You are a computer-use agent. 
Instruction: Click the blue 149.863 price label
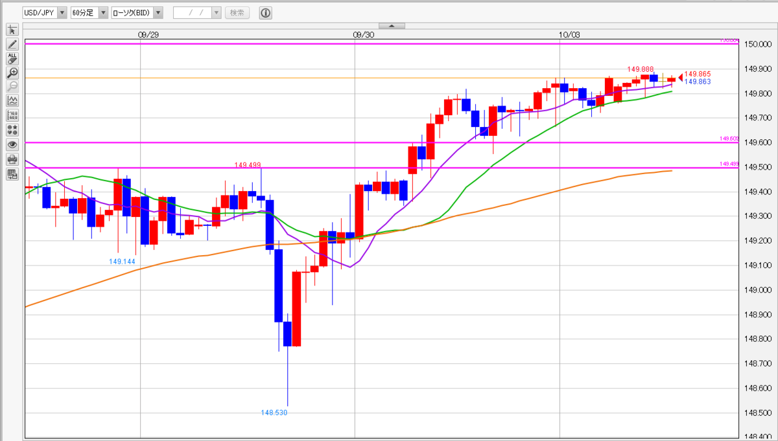point(698,82)
